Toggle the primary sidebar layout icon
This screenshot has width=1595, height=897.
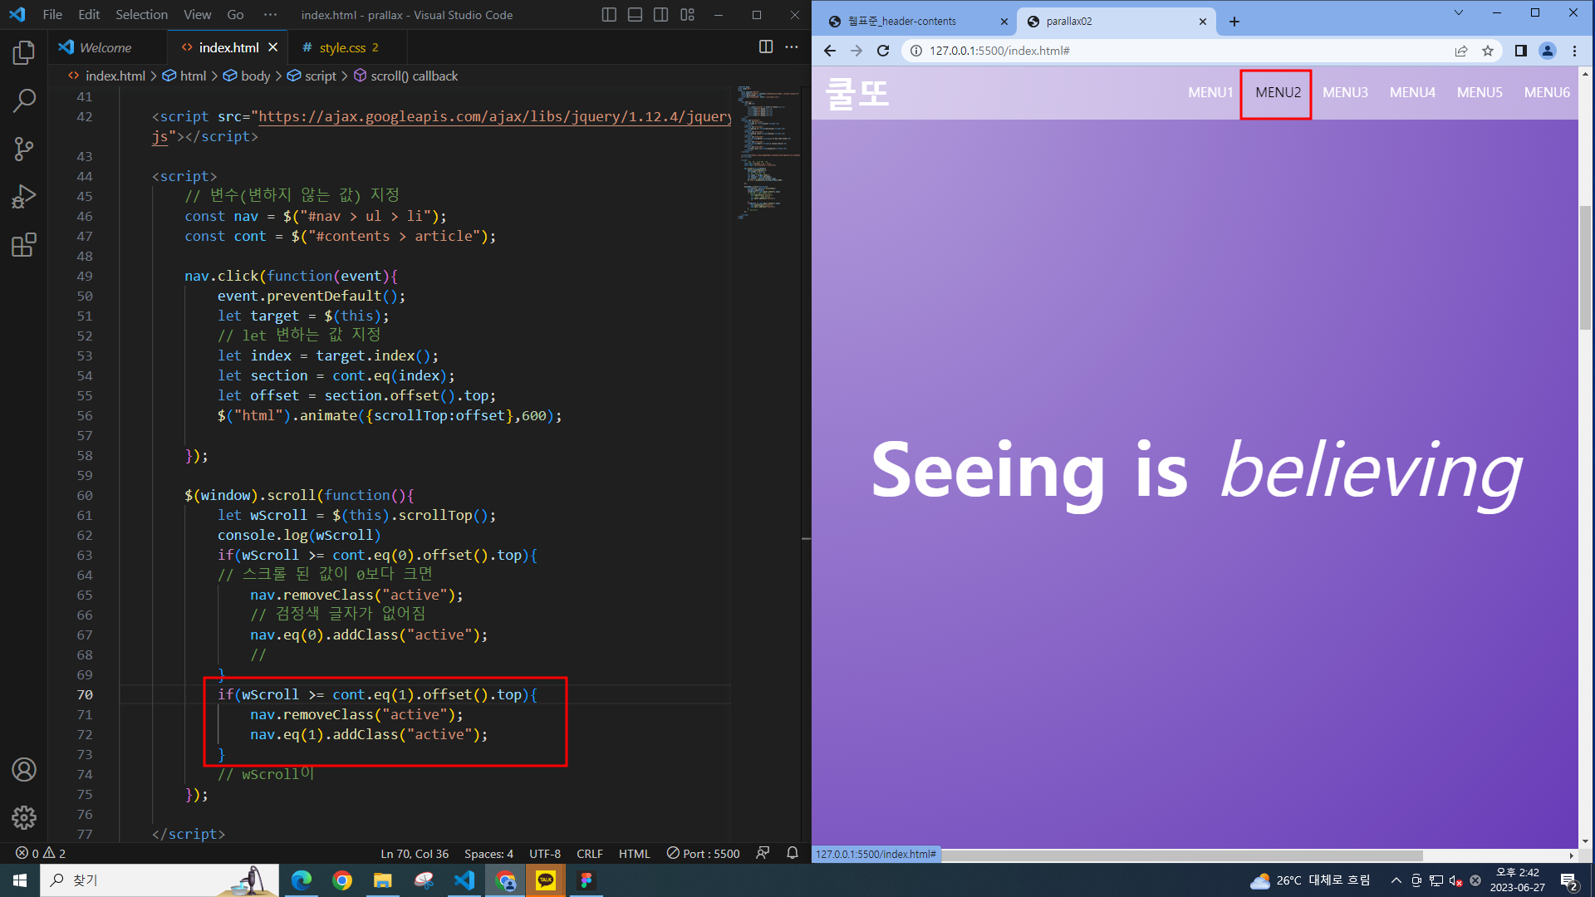[609, 15]
